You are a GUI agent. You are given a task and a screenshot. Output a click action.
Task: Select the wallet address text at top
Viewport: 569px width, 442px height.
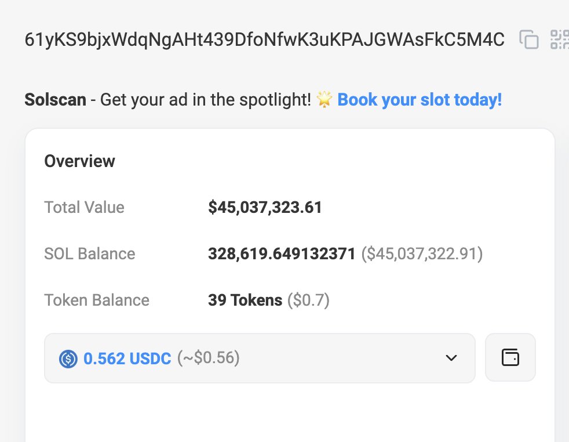[x=264, y=39]
